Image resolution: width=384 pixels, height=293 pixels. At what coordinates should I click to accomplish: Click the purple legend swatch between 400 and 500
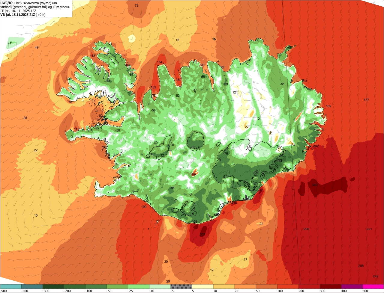pyautogui.click(x=352, y=286)
